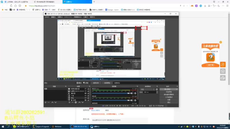This screenshot has height=129, width=230.
Task: Pop out the Controls dock panel
Action: tap(177, 87)
